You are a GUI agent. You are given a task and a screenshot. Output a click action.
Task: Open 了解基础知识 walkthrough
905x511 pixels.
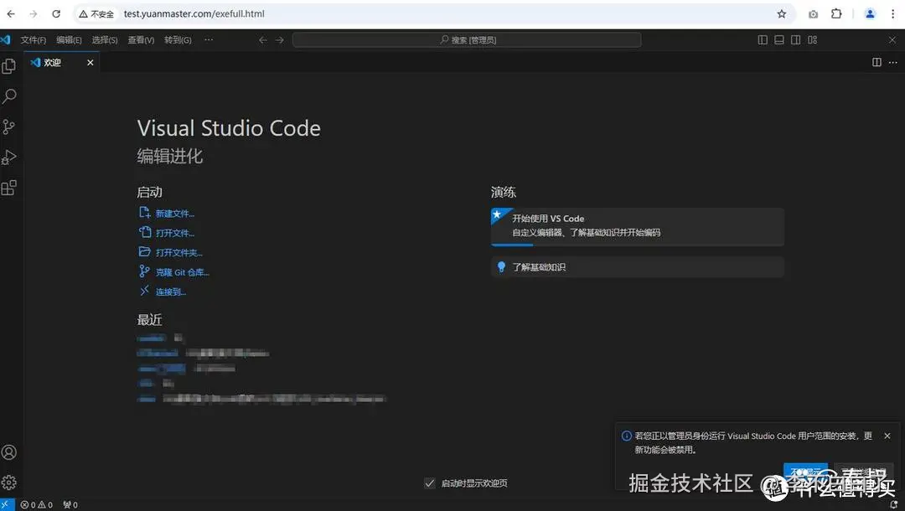(x=637, y=267)
